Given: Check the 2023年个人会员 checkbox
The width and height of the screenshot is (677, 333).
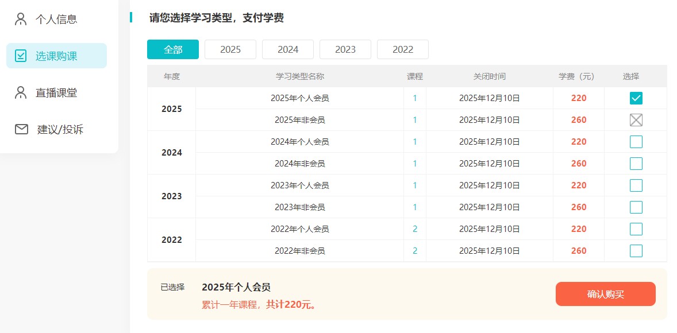Looking at the screenshot, I should 636,185.
